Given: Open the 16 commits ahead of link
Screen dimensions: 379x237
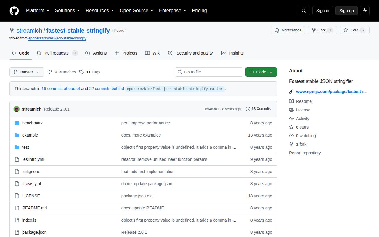Looking at the screenshot, I should (61, 89).
